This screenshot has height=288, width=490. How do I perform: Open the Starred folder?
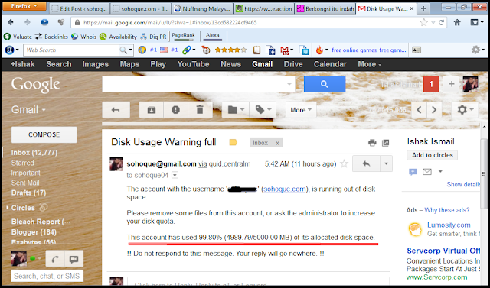(22, 163)
